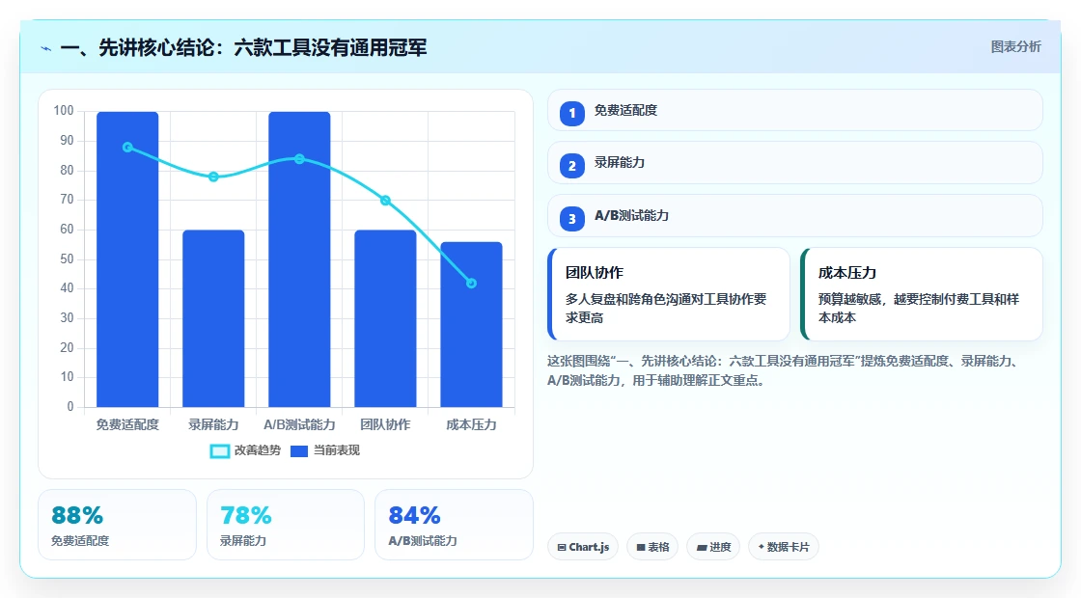Image resolution: width=1081 pixels, height=598 pixels.
Task: Click the 图表分析 label in the header
Action: click(1015, 47)
